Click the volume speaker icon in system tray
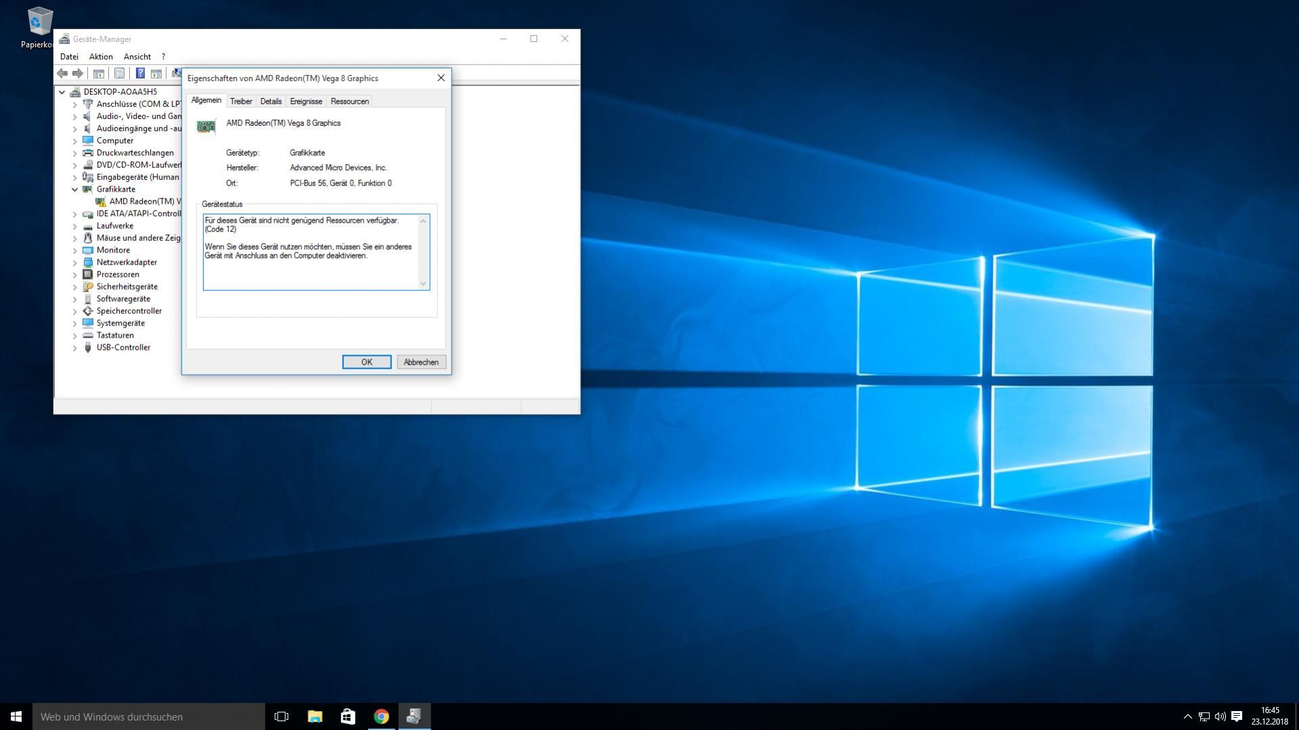This screenshot has width=1299, height=730. tap(1220, 716)
